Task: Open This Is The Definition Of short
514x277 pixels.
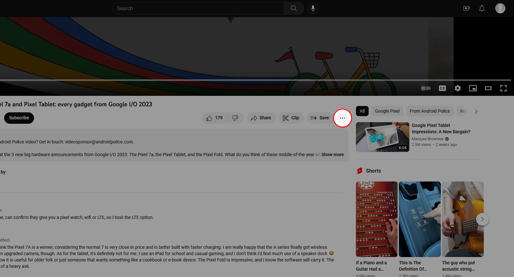Action: click(x=420, y=219)
